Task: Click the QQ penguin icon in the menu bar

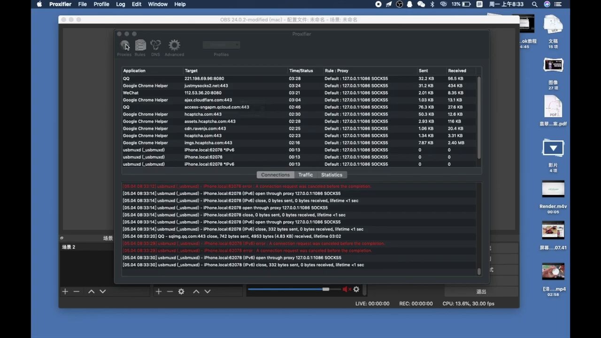Action: [410, 4]
